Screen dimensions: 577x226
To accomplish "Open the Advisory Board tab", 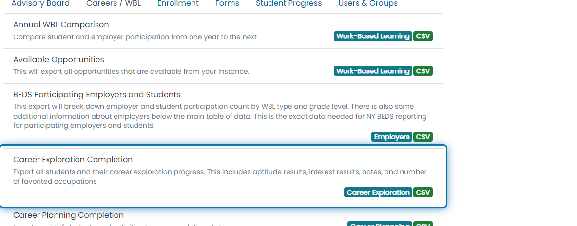I will tap(40, 4).
